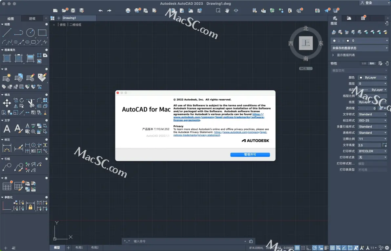The height and width of the screenshot is (251, 391).
Task: Select the Multileader tool
Action: 7,167
